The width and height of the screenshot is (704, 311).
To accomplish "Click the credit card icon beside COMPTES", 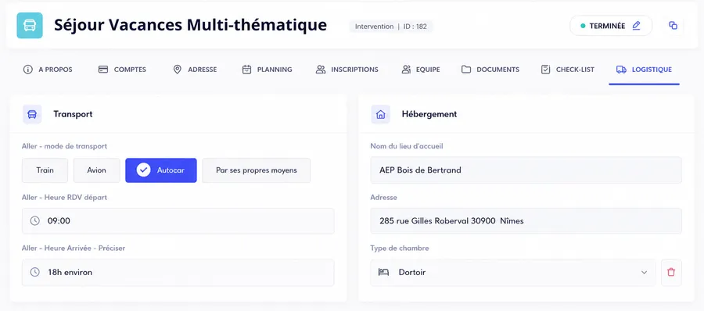I will click(x=103, y=70).
